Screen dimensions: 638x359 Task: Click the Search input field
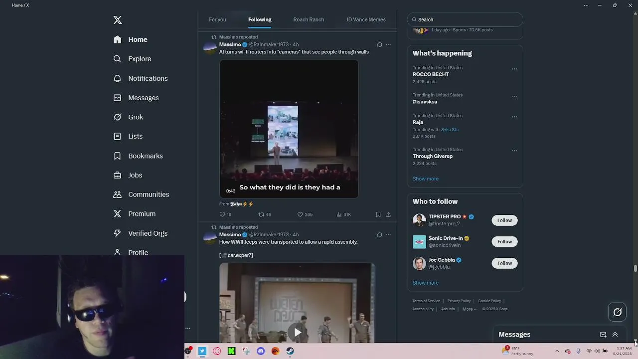(x=465, y=19)
